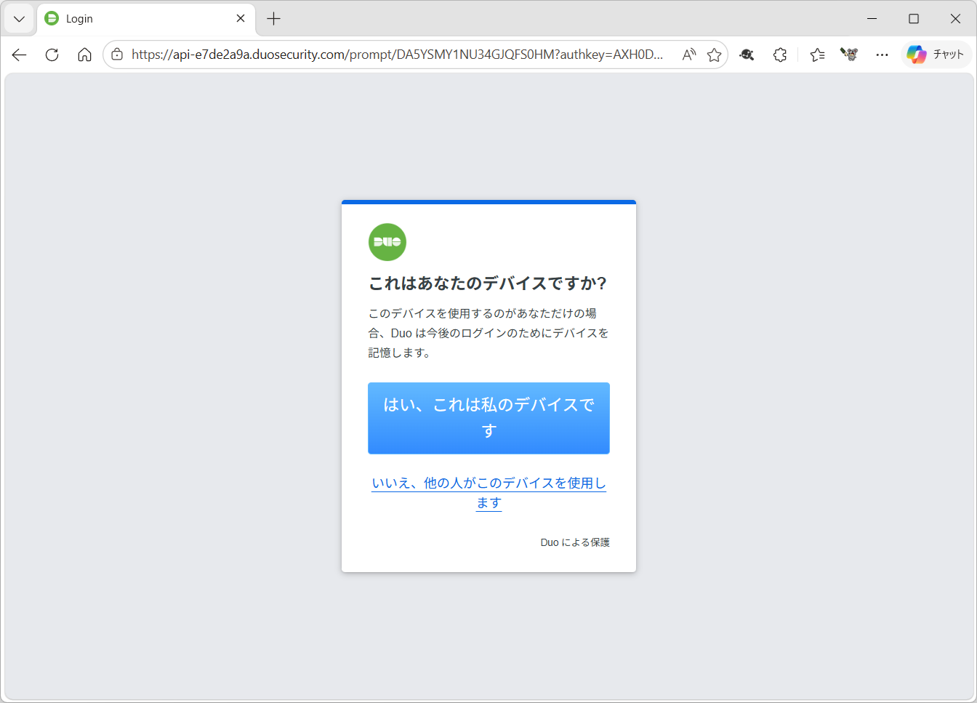The height and width of the screenshot is (703, 977).
Task: Go back with the browser back arrow
Action: 20,55
